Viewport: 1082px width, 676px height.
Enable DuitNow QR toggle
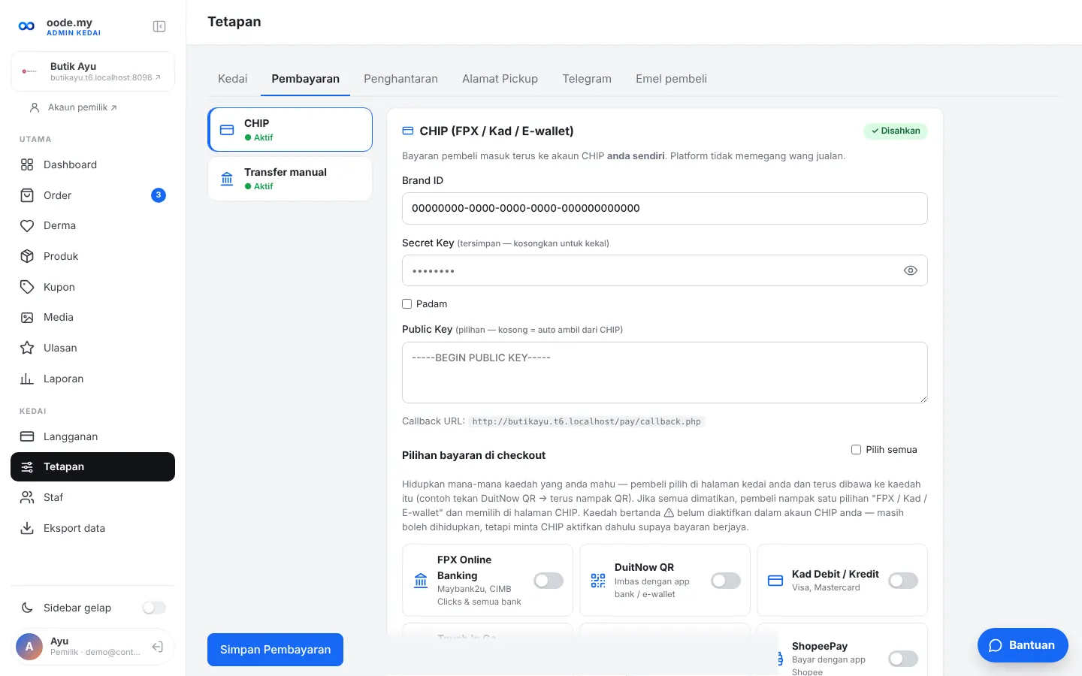tap(726, 581)
